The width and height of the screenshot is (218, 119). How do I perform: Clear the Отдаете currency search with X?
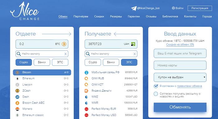(x=65, y=54)
